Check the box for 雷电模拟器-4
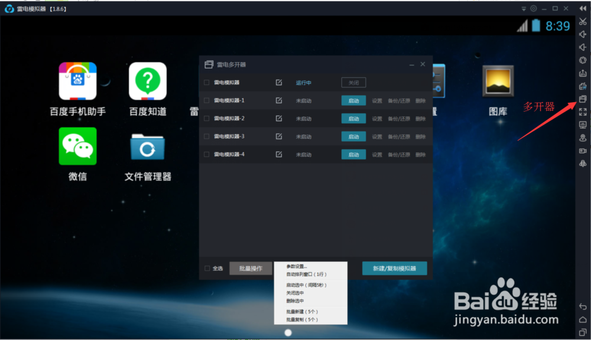591x340 pixels. pos(206,155)
